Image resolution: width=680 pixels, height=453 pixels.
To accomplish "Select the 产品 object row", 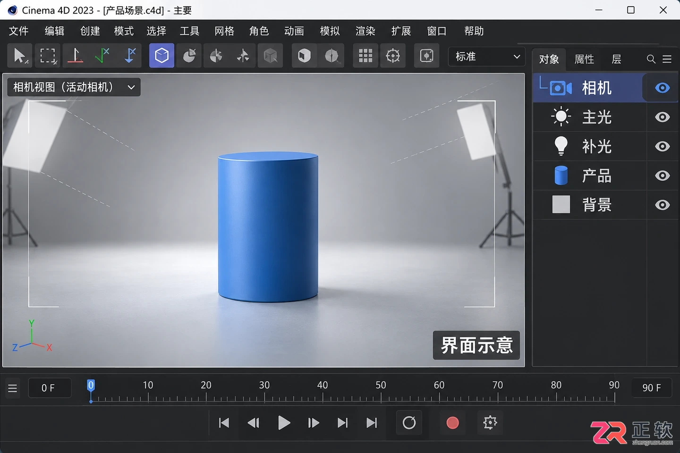I will click(606, 176).
